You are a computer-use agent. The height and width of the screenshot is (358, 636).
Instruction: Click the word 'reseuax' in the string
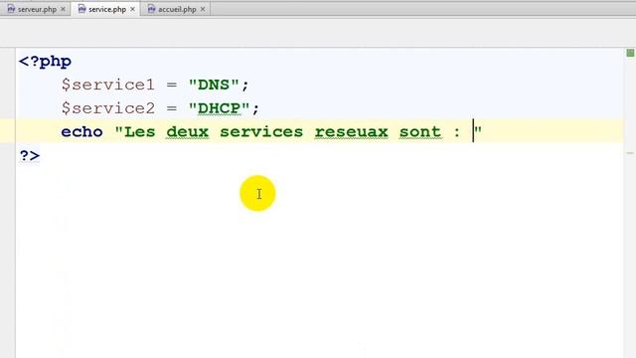[351, 132]
